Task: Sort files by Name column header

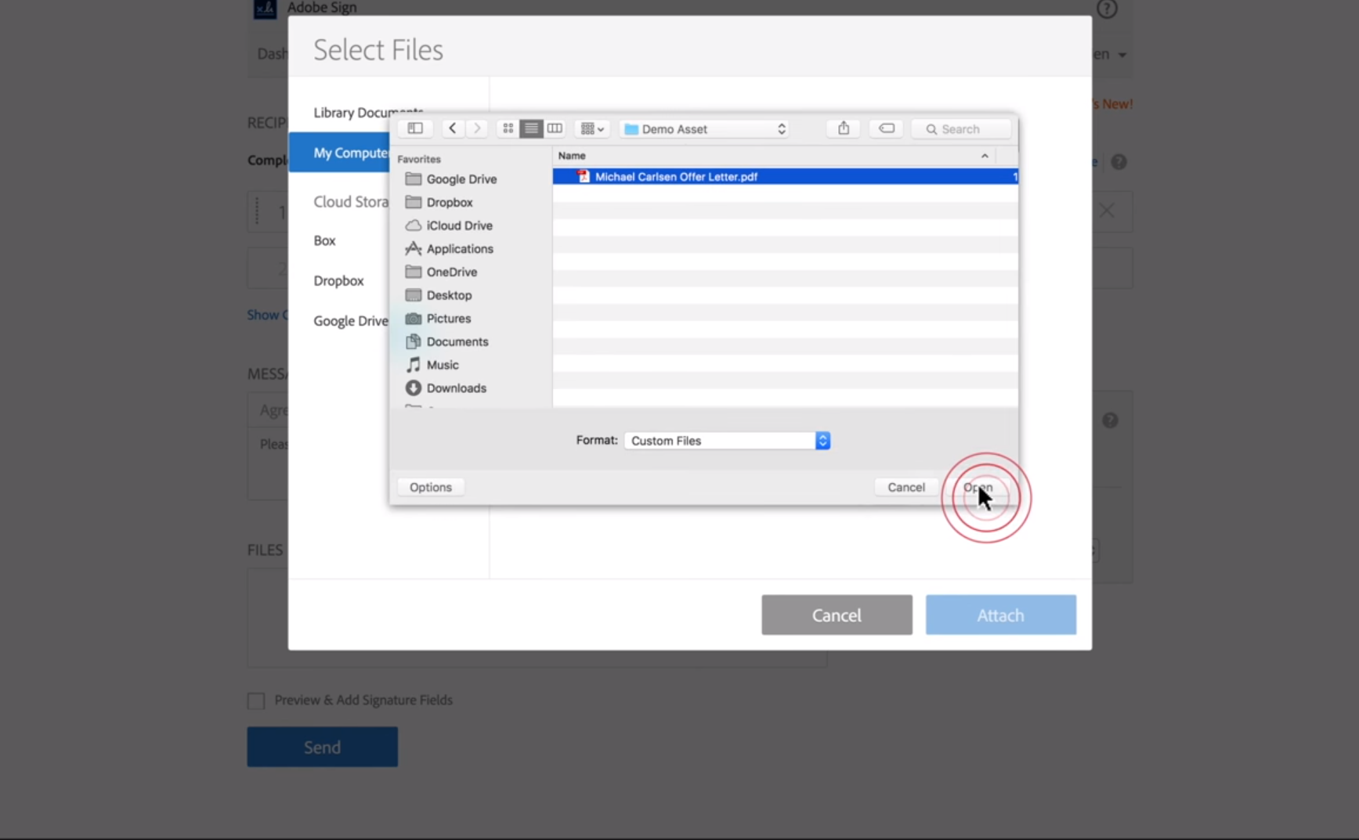Action: pyautogui.click(x=572, y=156)
